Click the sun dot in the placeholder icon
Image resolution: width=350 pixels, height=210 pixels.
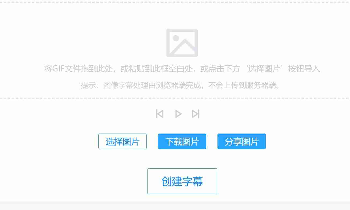[176, 38]
